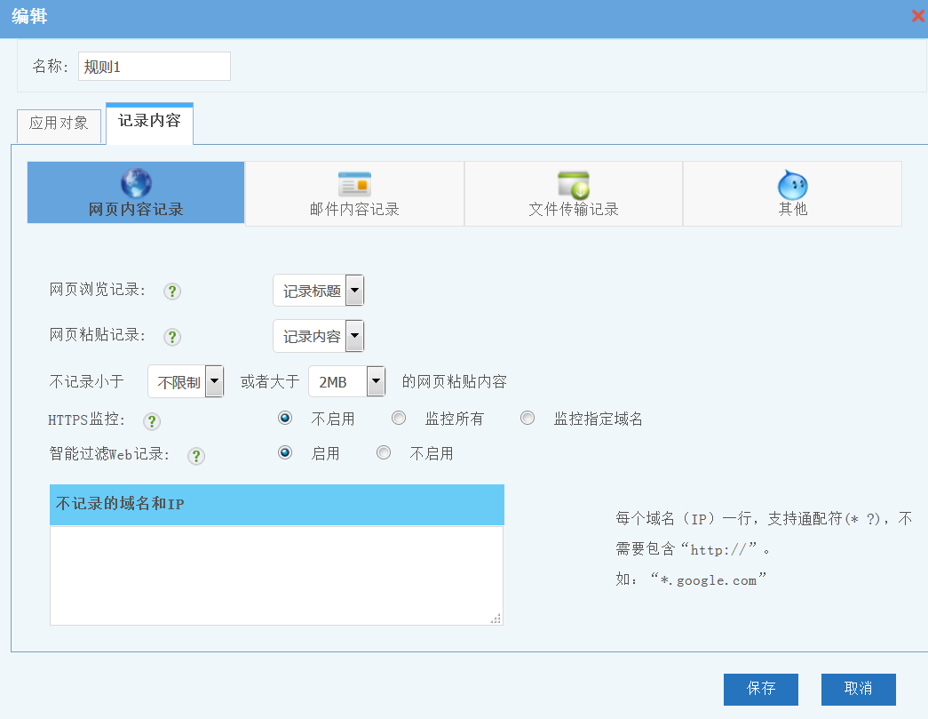Image resolution: width=928 pixels, height=719 pixels.
Task: Click the 取消 button
Action: coord(858,689)
